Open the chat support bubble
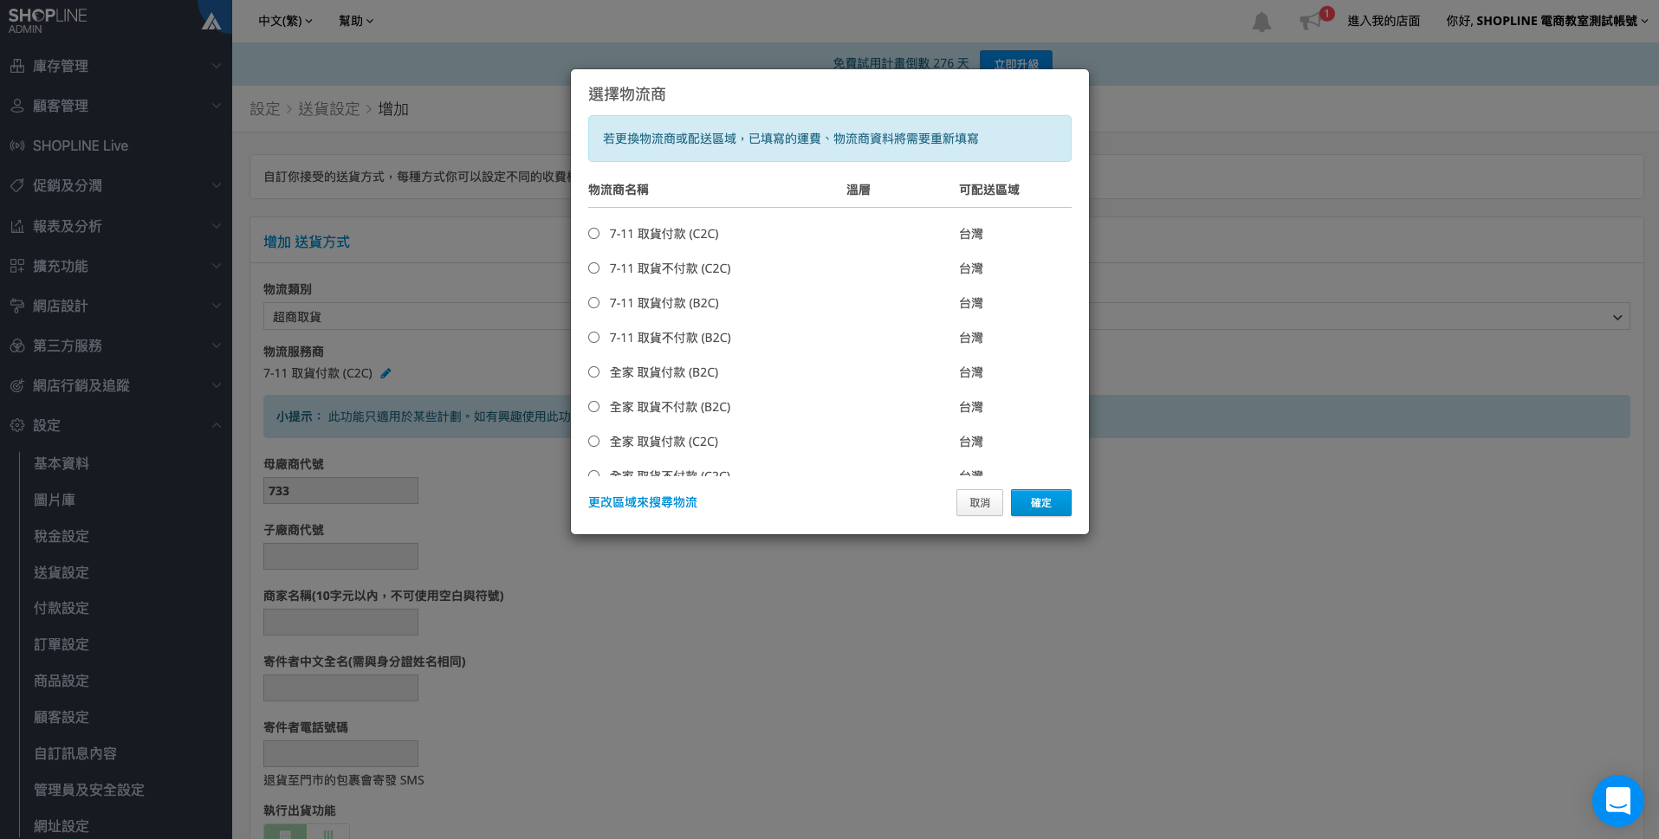1659x839 pixels. 1617,801
